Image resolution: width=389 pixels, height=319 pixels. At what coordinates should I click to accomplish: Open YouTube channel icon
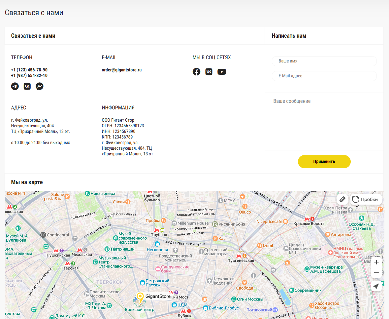(x=222, y=72)
